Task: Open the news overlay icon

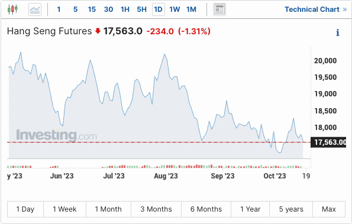Action: (x=219, y=9)
